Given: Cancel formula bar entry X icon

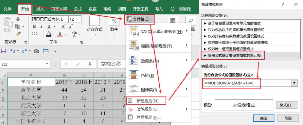Looking at the screenshot, I should point(66,64).
